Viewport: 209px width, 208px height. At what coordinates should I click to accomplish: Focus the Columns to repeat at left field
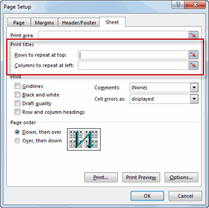coord(133,65)
